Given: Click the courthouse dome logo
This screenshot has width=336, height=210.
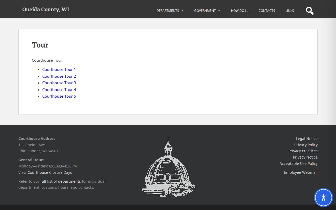Looking at the screenshot, I should (x=168, y=167).
